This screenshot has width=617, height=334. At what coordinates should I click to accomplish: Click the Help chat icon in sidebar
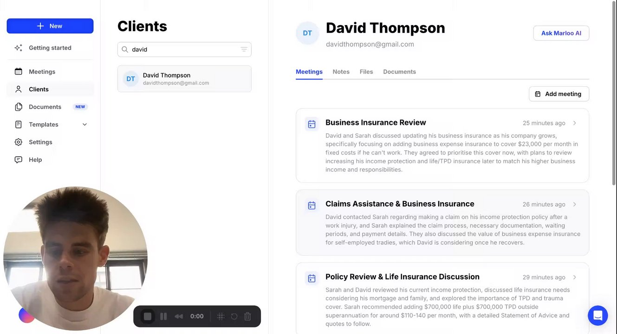tap(19, 160)
